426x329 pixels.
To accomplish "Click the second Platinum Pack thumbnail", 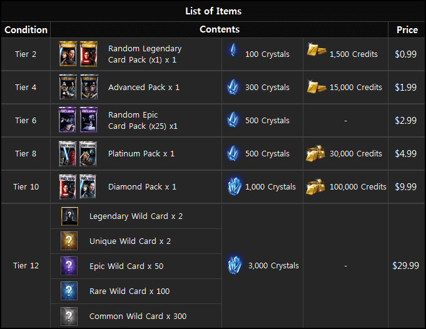I will (x=88, y=153).
